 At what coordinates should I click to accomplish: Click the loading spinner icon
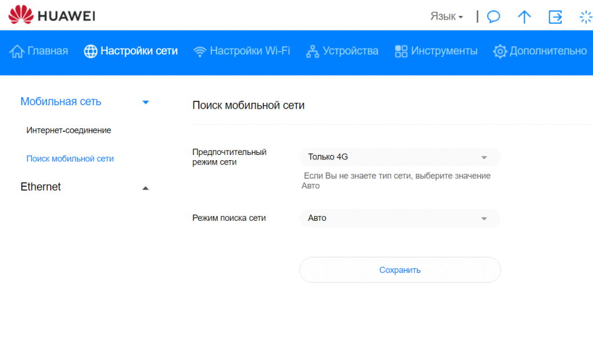pyautogui.click(x=585, y=17)
